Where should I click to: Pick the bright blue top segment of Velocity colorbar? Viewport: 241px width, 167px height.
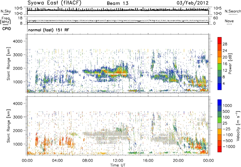(220, 102)
